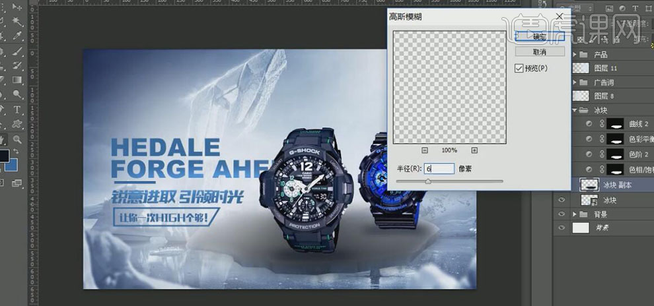Select the 色相/饱和度 layer mask thumbnail
654x306 pixels.
point(615,169)
